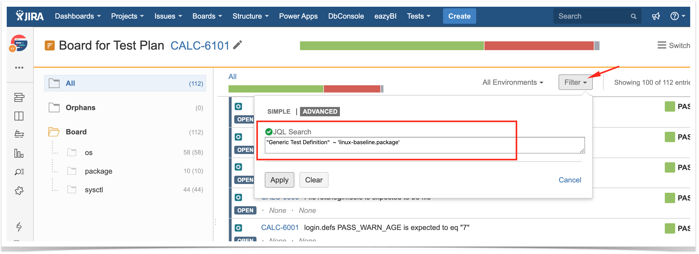Click the green valid JQL check icon
This screenshot has height=254, width=699.
(269, 132)
